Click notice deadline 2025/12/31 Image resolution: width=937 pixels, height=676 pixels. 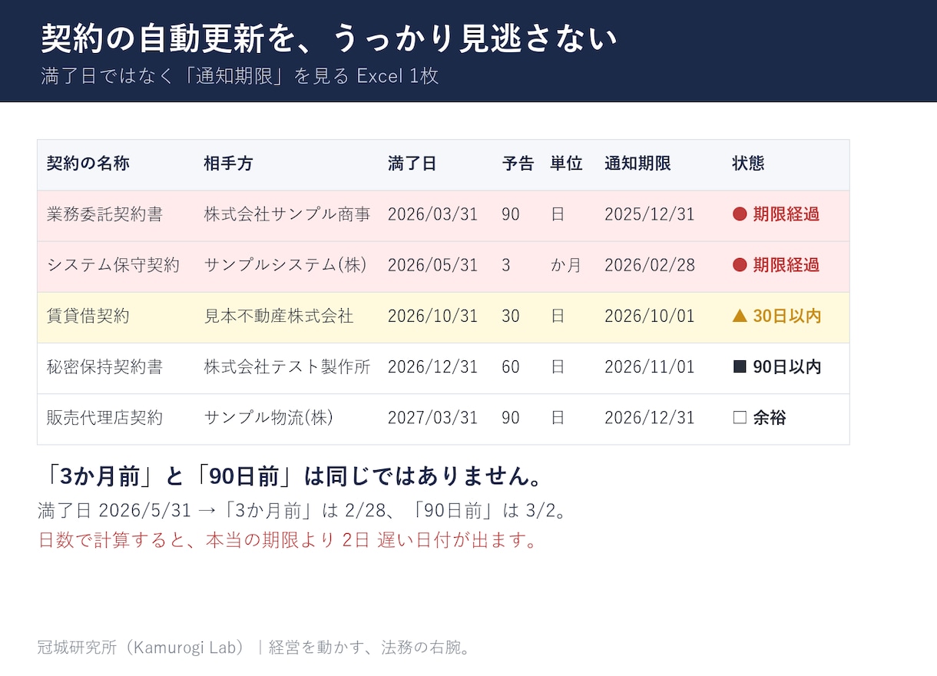[x=650, y=214]
